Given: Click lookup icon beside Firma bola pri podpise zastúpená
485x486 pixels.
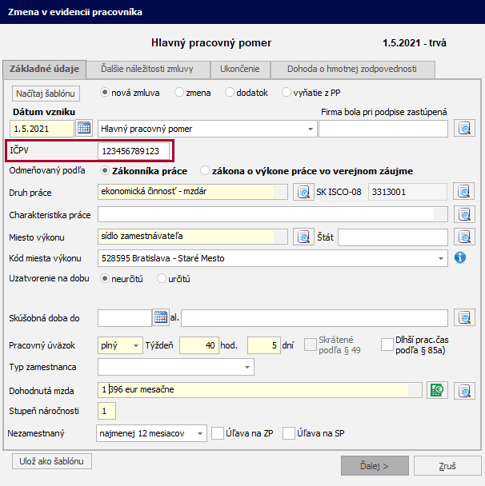Looking at the screenshot, I should tap(465, 128).
